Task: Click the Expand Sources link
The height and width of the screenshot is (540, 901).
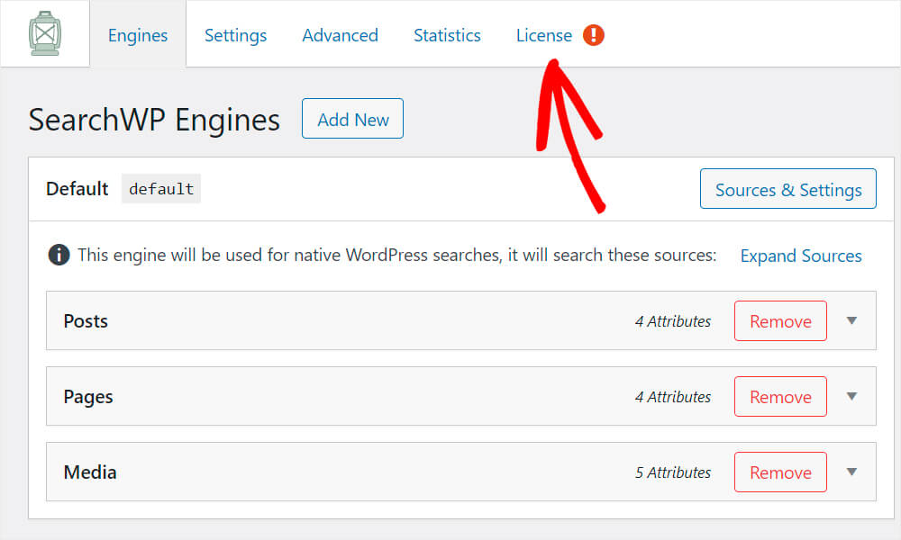Action: [801, 256]
